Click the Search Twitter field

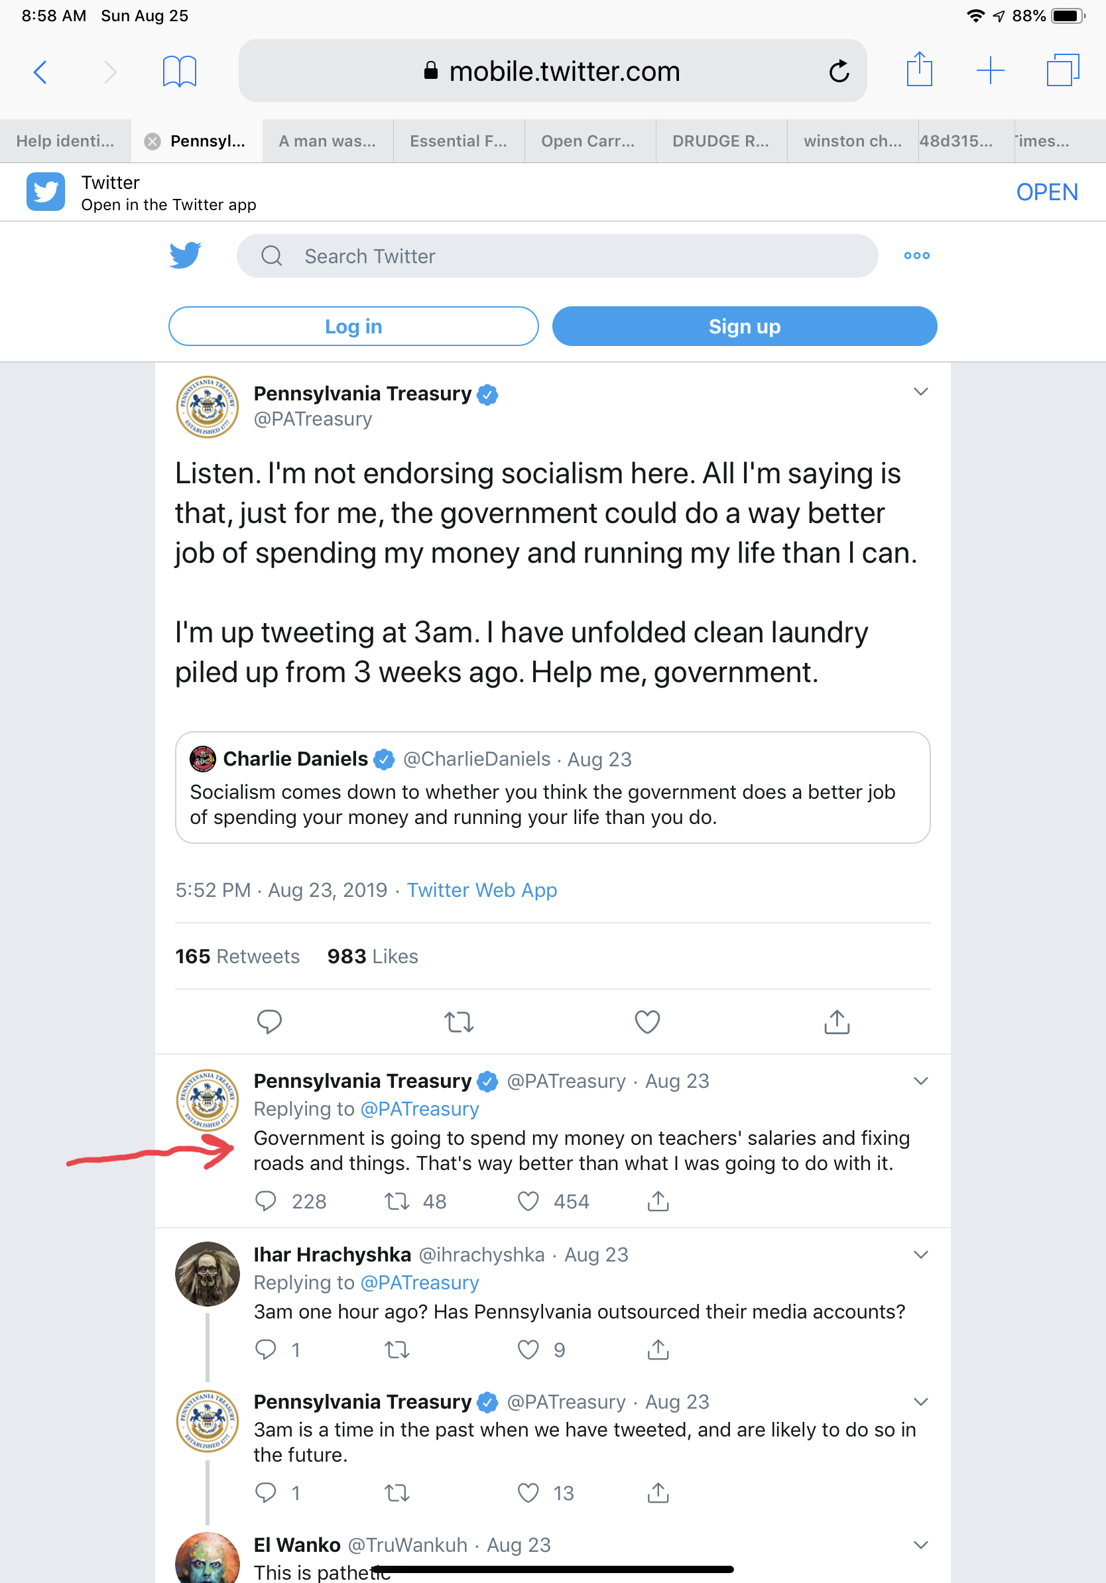click(557, 257)
